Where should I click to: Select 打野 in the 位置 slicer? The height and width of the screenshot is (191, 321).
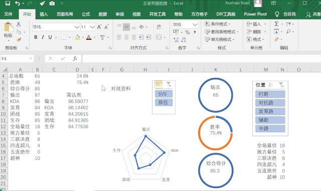click(x=270, y=94)
